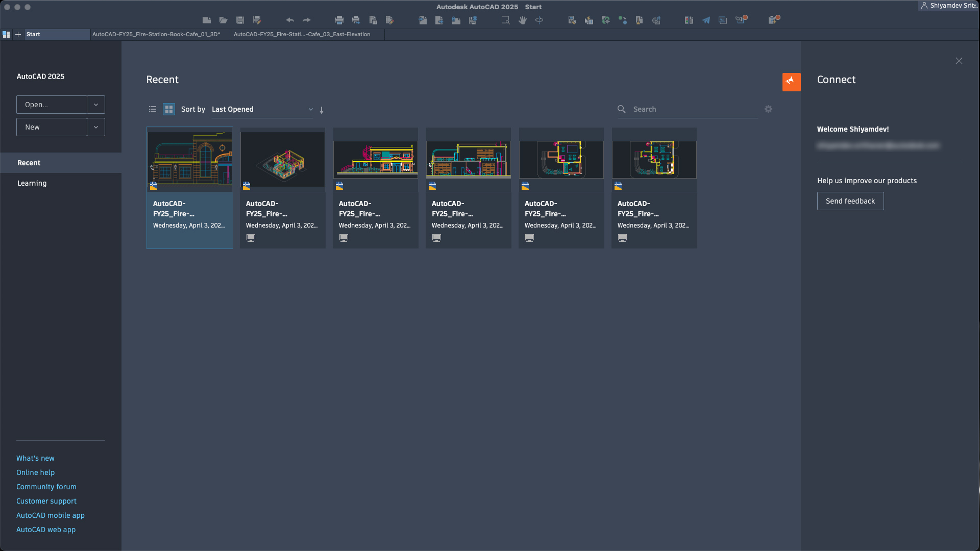Image resolution: width=980 pixels, height=551 pixels.
Task: Open the Community forum link
Action: pyautogui.click(x=46, y=487)
